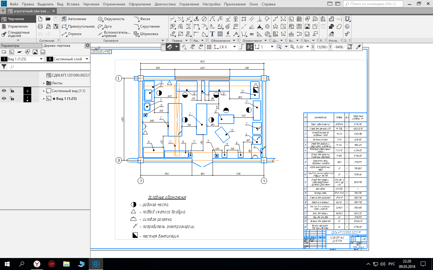This screenshot has height=270, width=433.
Task: Expand the Листы tree node
Action: (44, 83)
